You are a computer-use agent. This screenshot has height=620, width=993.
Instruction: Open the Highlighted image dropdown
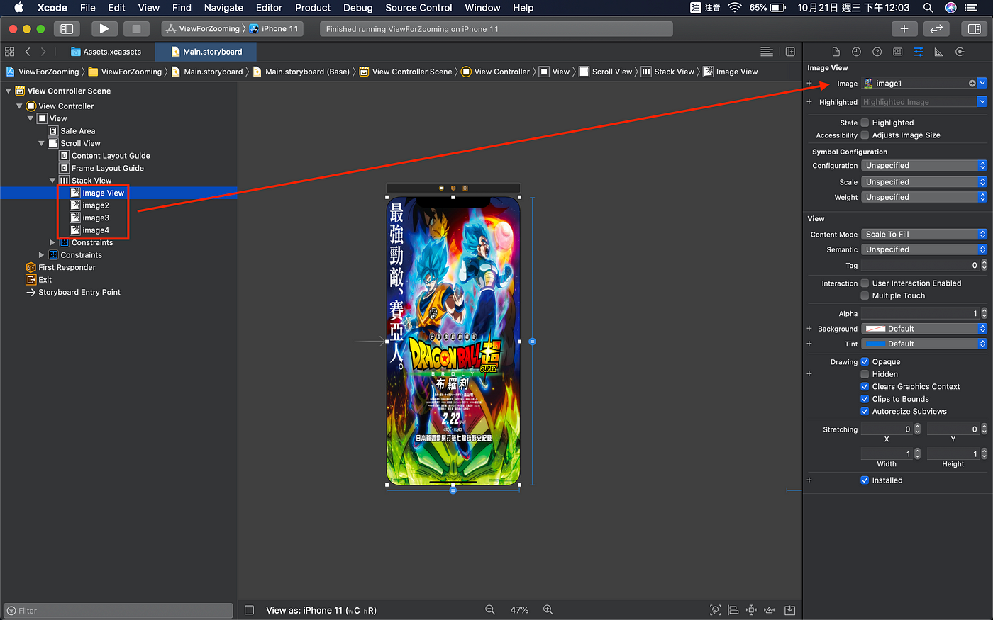982,101
